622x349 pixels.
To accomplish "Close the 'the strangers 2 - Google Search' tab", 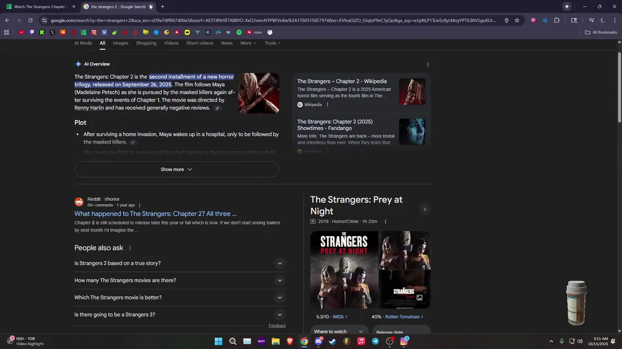I will [x=151, y=7].
